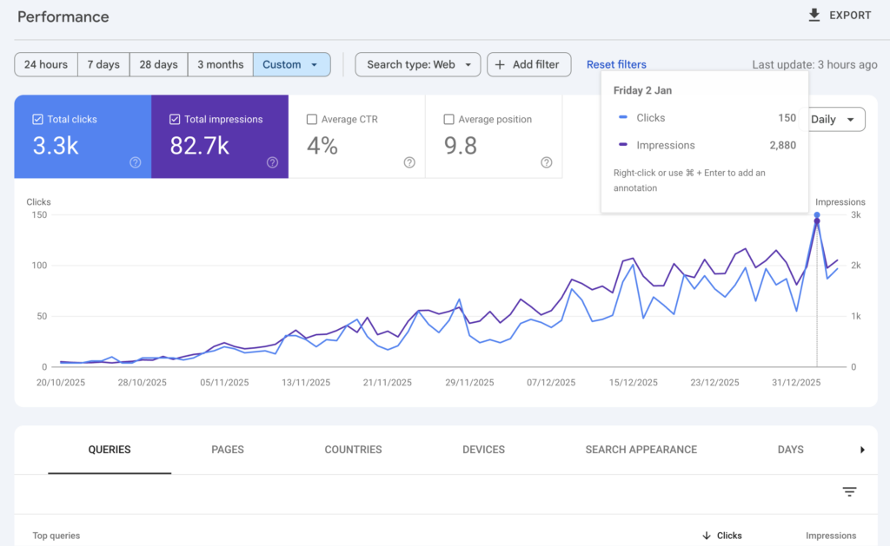Click the plus icon in Add filter
This screenshot has height=546, width=890.
click(500, 64)
